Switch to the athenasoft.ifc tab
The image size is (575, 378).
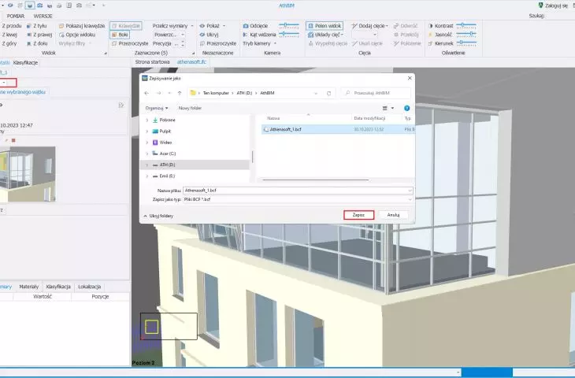point(191,62)
